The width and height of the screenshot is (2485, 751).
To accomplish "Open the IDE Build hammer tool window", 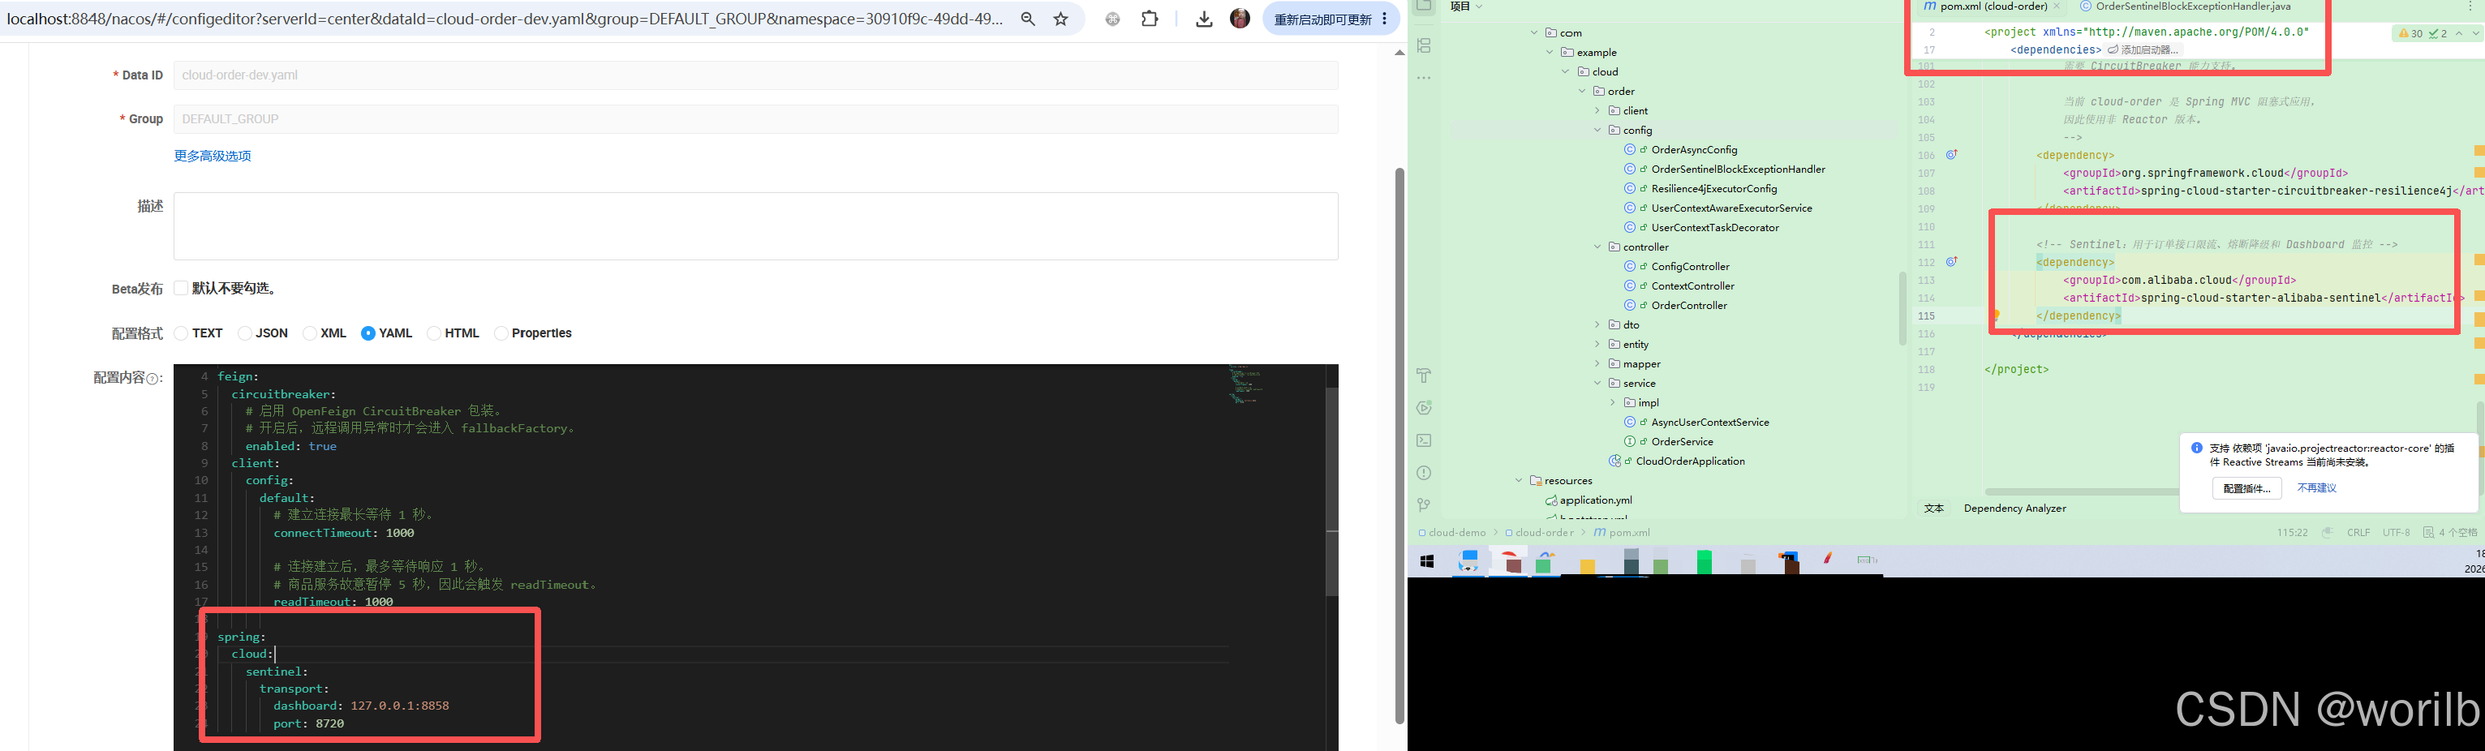I will [x=1424, y=375].
